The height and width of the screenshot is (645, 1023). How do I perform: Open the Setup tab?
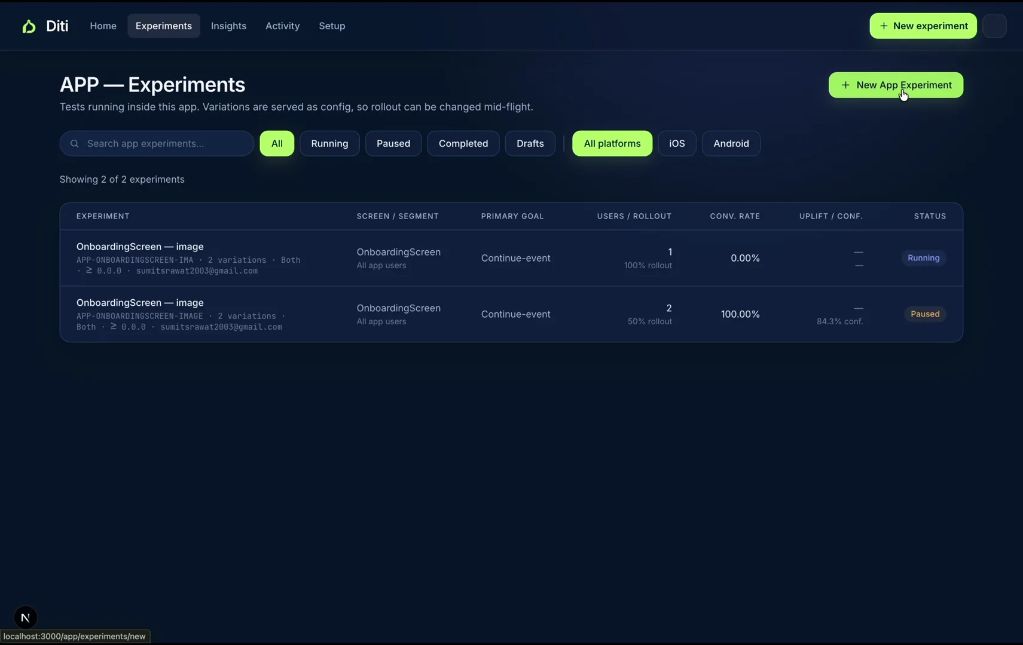coord(332,26)
